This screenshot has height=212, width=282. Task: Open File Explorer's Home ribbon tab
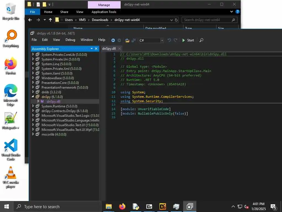click(x=48, y=12)
